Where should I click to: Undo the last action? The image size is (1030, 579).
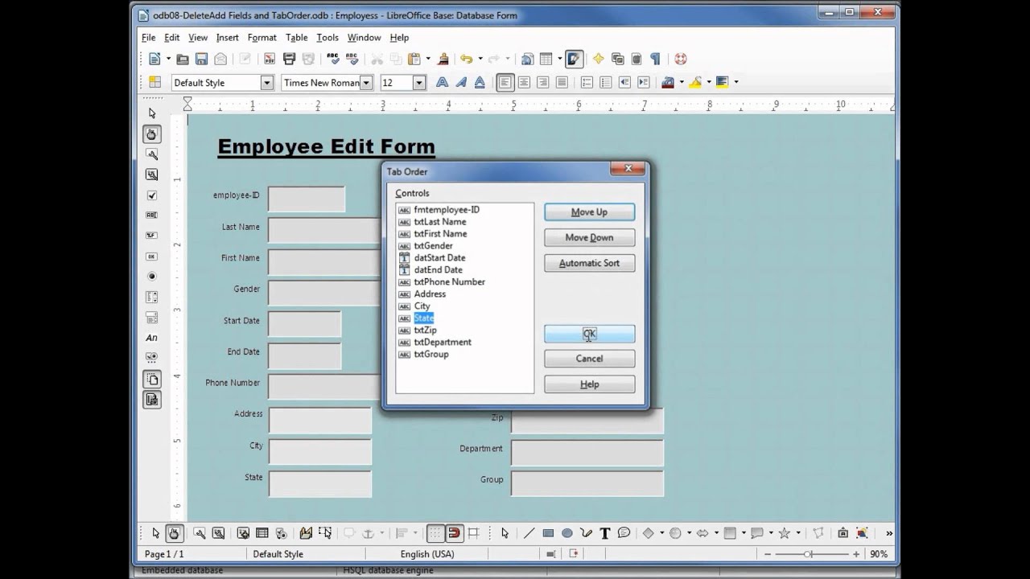click(466, 59)
